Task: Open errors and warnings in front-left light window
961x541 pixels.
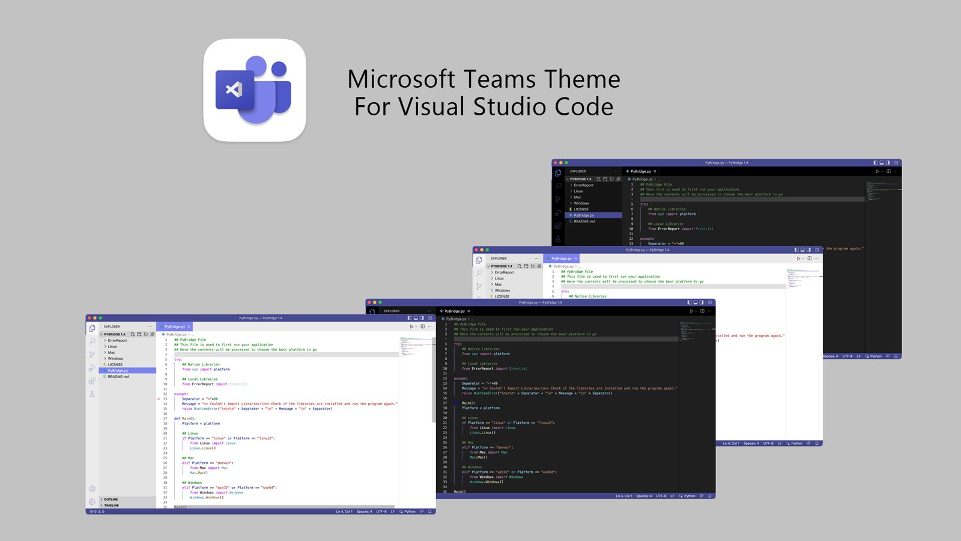Action: click(x=96, y=512)
